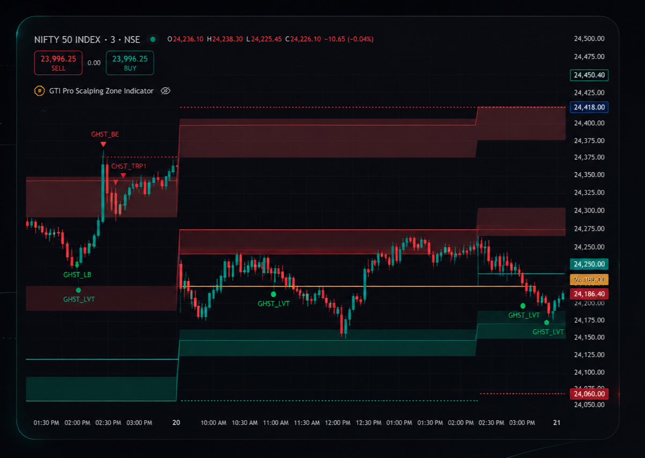Viewport: 645px width, 458px height.
Task: Click the 24,100.00 price axis tick
Action: pyautogui.click(x=589, y=372)
